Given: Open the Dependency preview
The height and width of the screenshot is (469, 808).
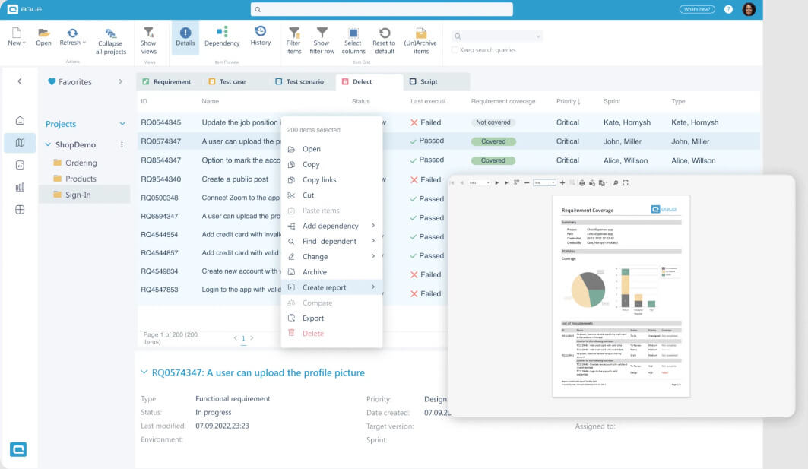Looking at the screenshot, I should pyautogui.click(x=221, y=38).
